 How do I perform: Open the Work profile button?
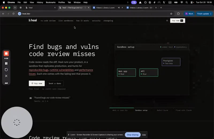[x=189, y=14]
